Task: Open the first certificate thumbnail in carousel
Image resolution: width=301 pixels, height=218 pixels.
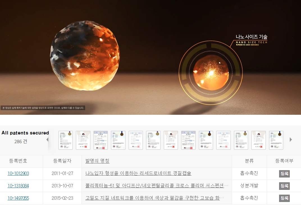Action: (x=65, y=140)
